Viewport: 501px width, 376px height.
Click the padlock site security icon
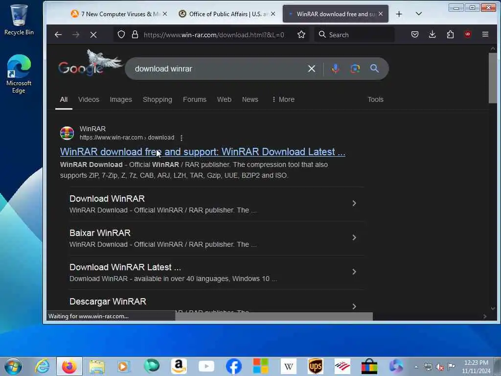tap(135, 35)
